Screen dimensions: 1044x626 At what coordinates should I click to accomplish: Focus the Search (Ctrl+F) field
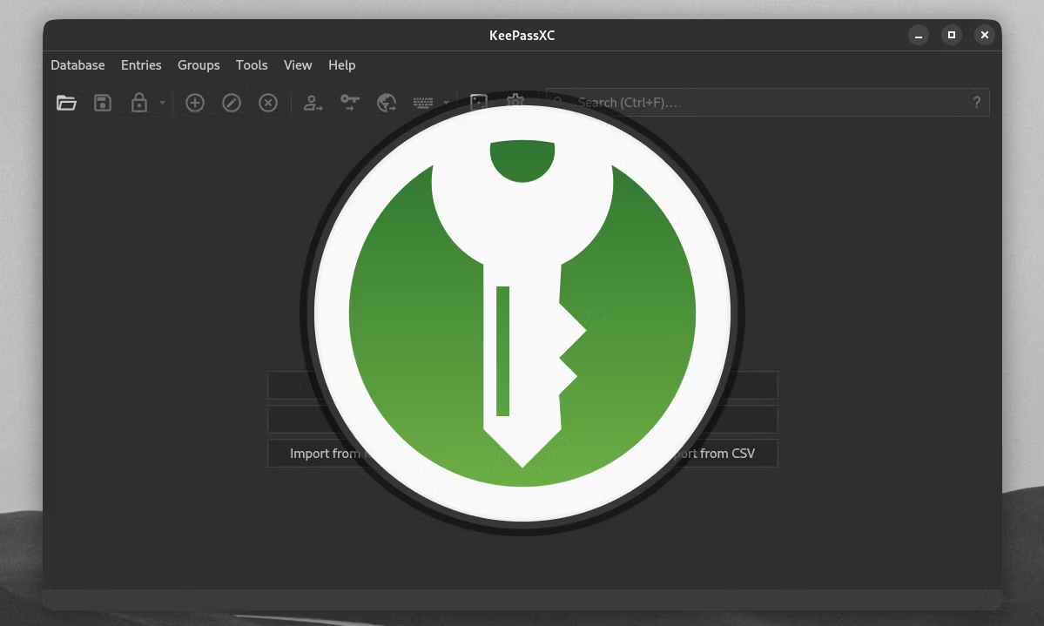click(765, 103)
